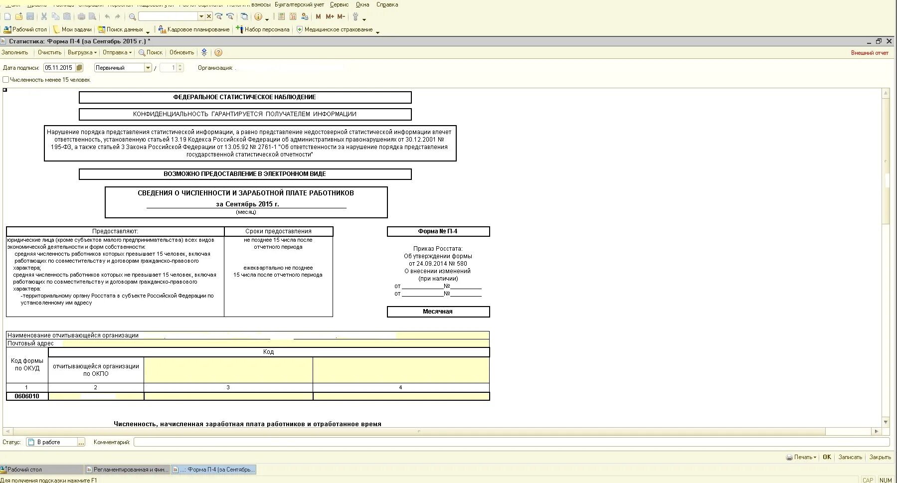
Task: Click the cut scissors icon
Action: [x=44, y=16]
